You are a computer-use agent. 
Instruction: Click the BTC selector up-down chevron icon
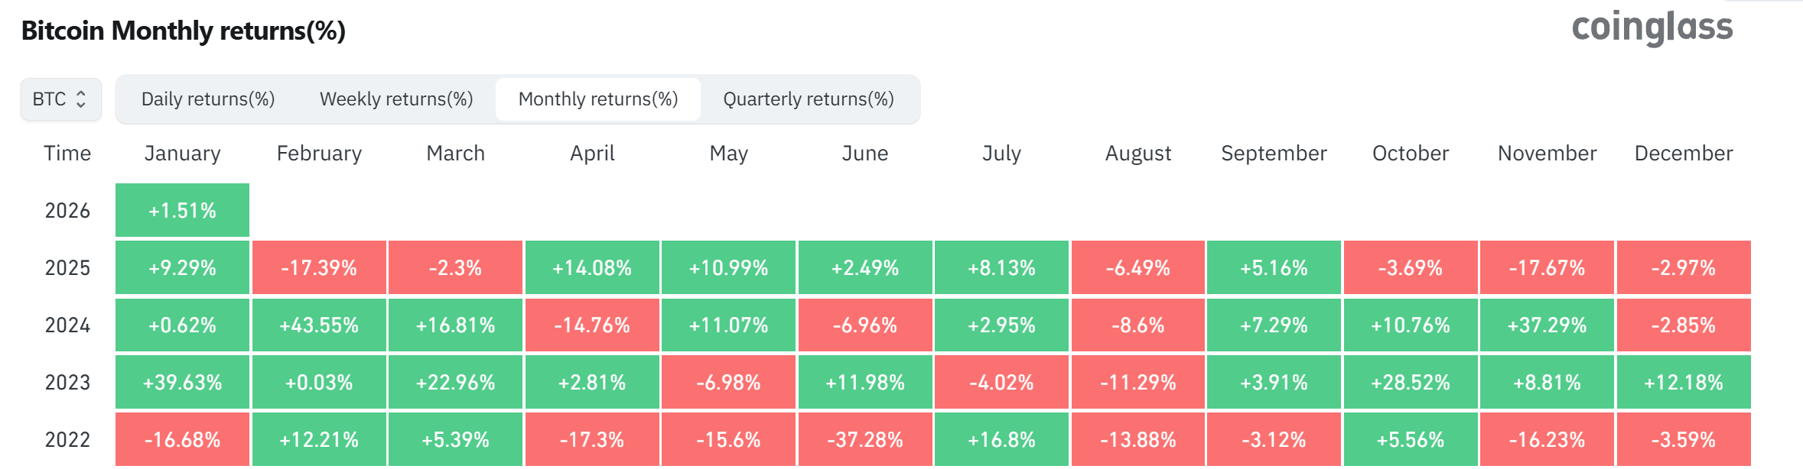[81, 99]
